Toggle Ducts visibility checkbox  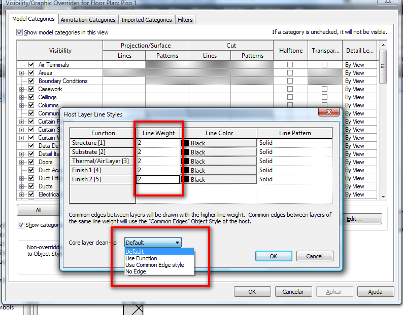pyautogui.click(x=31, y=186)
